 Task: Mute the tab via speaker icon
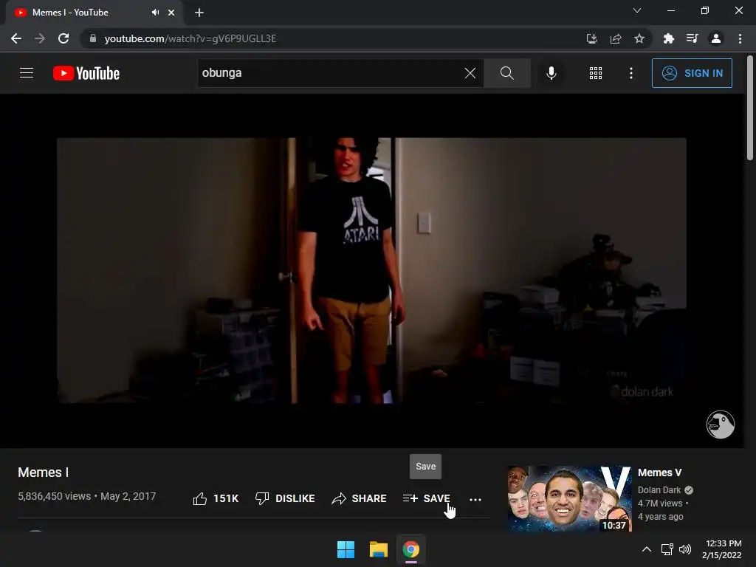click(155, 13)
